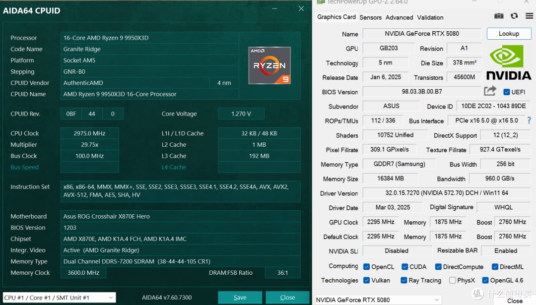Click the BIOS Version field 98.03.3B.00.B7
The height and width of the screenshot is (305, 536).
click(422, 92)
